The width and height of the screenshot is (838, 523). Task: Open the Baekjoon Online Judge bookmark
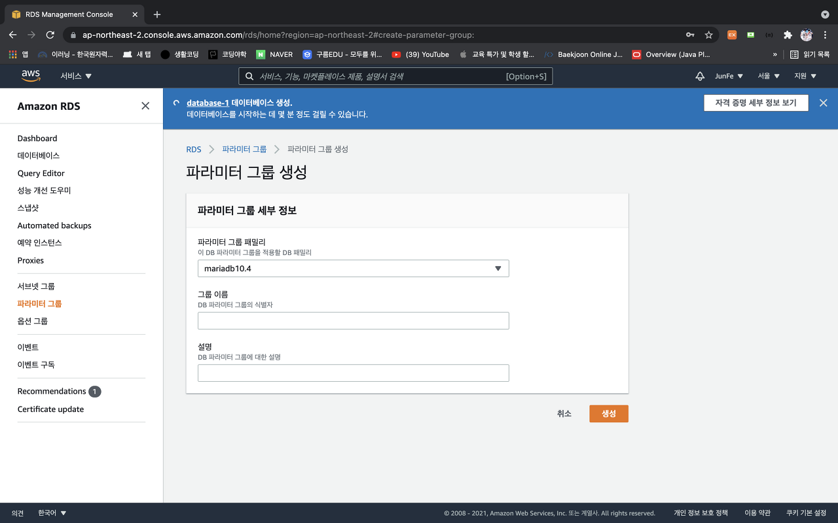click(x=583, y=54)
